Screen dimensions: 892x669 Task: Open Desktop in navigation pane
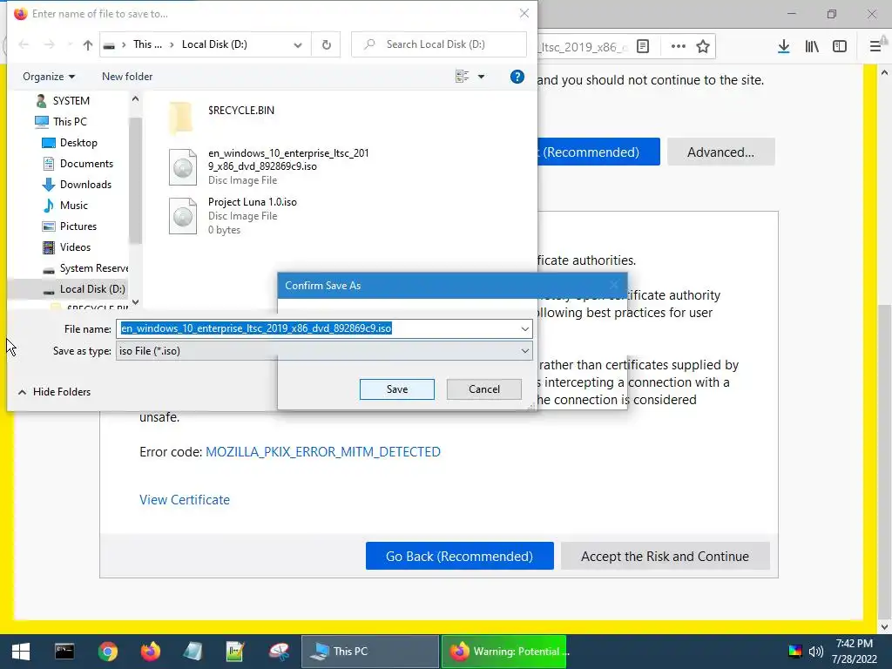(70, 143)
